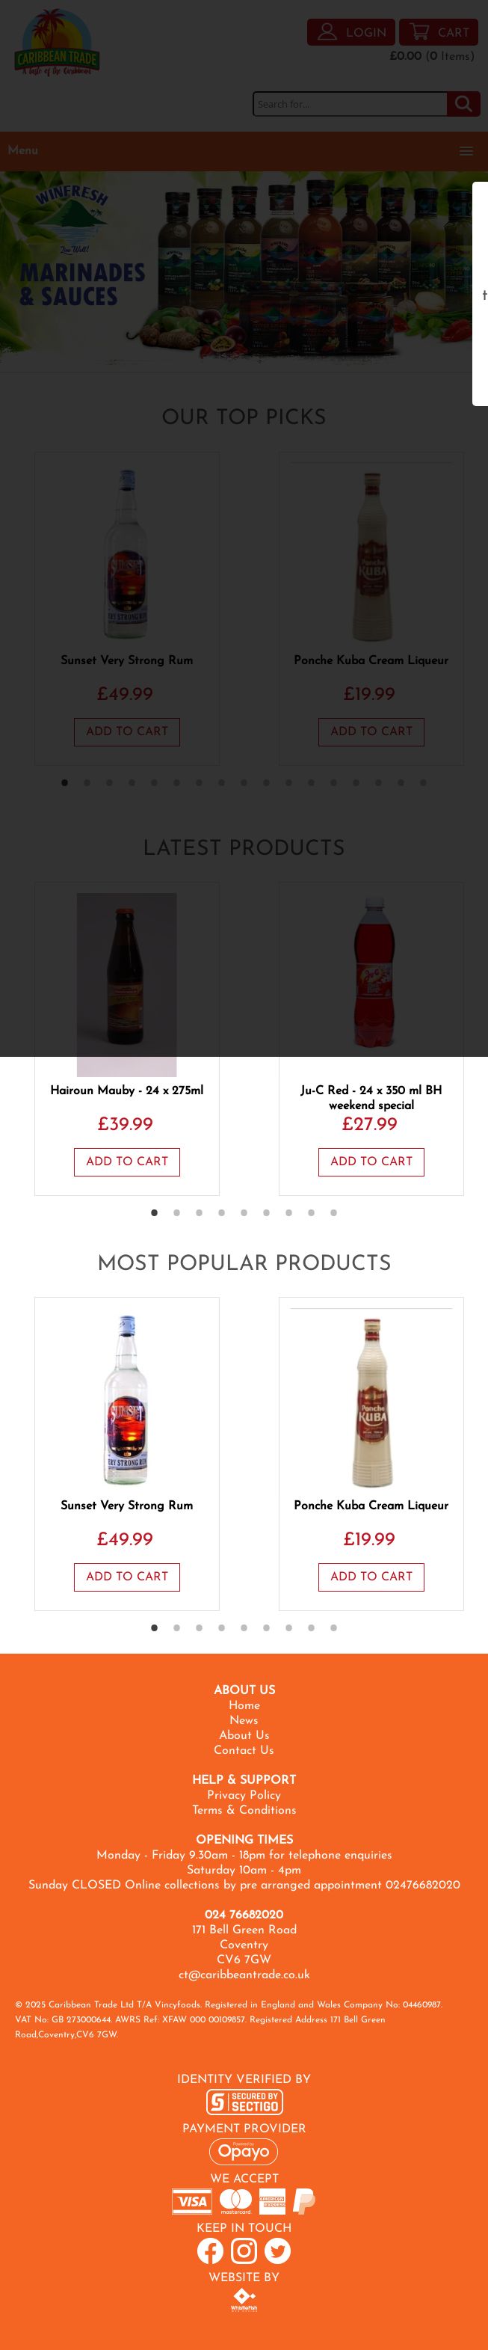Click the Secured by Sectigo badge
This screenshot has width=488, height=2350.
pyautogui.click(x=244, y=2102)
